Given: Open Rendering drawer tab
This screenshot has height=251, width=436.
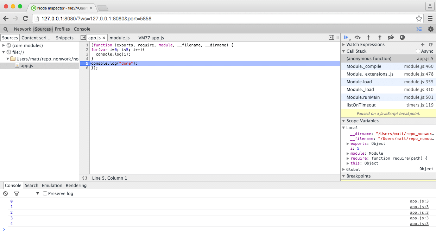Looking at the screenshot, I should click(76, 186).
